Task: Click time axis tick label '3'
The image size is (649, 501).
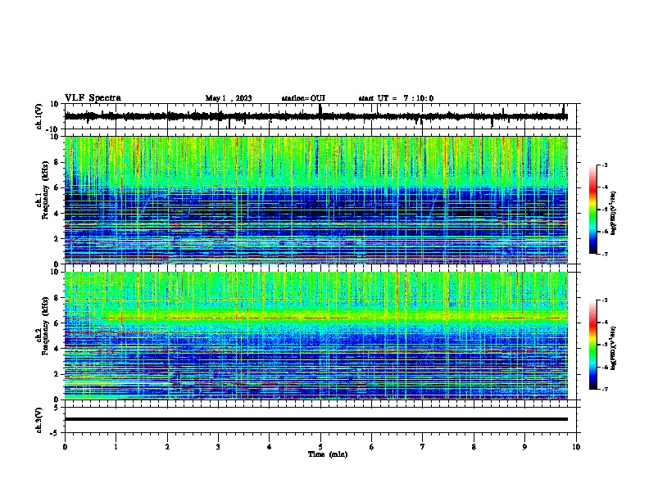Action: click(x=218, y=447)
